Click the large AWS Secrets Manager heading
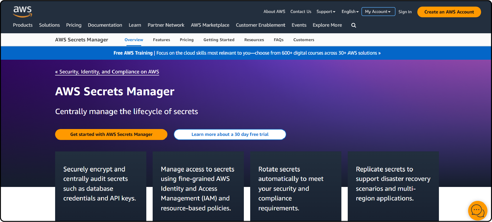 click(x=115, y=92)
